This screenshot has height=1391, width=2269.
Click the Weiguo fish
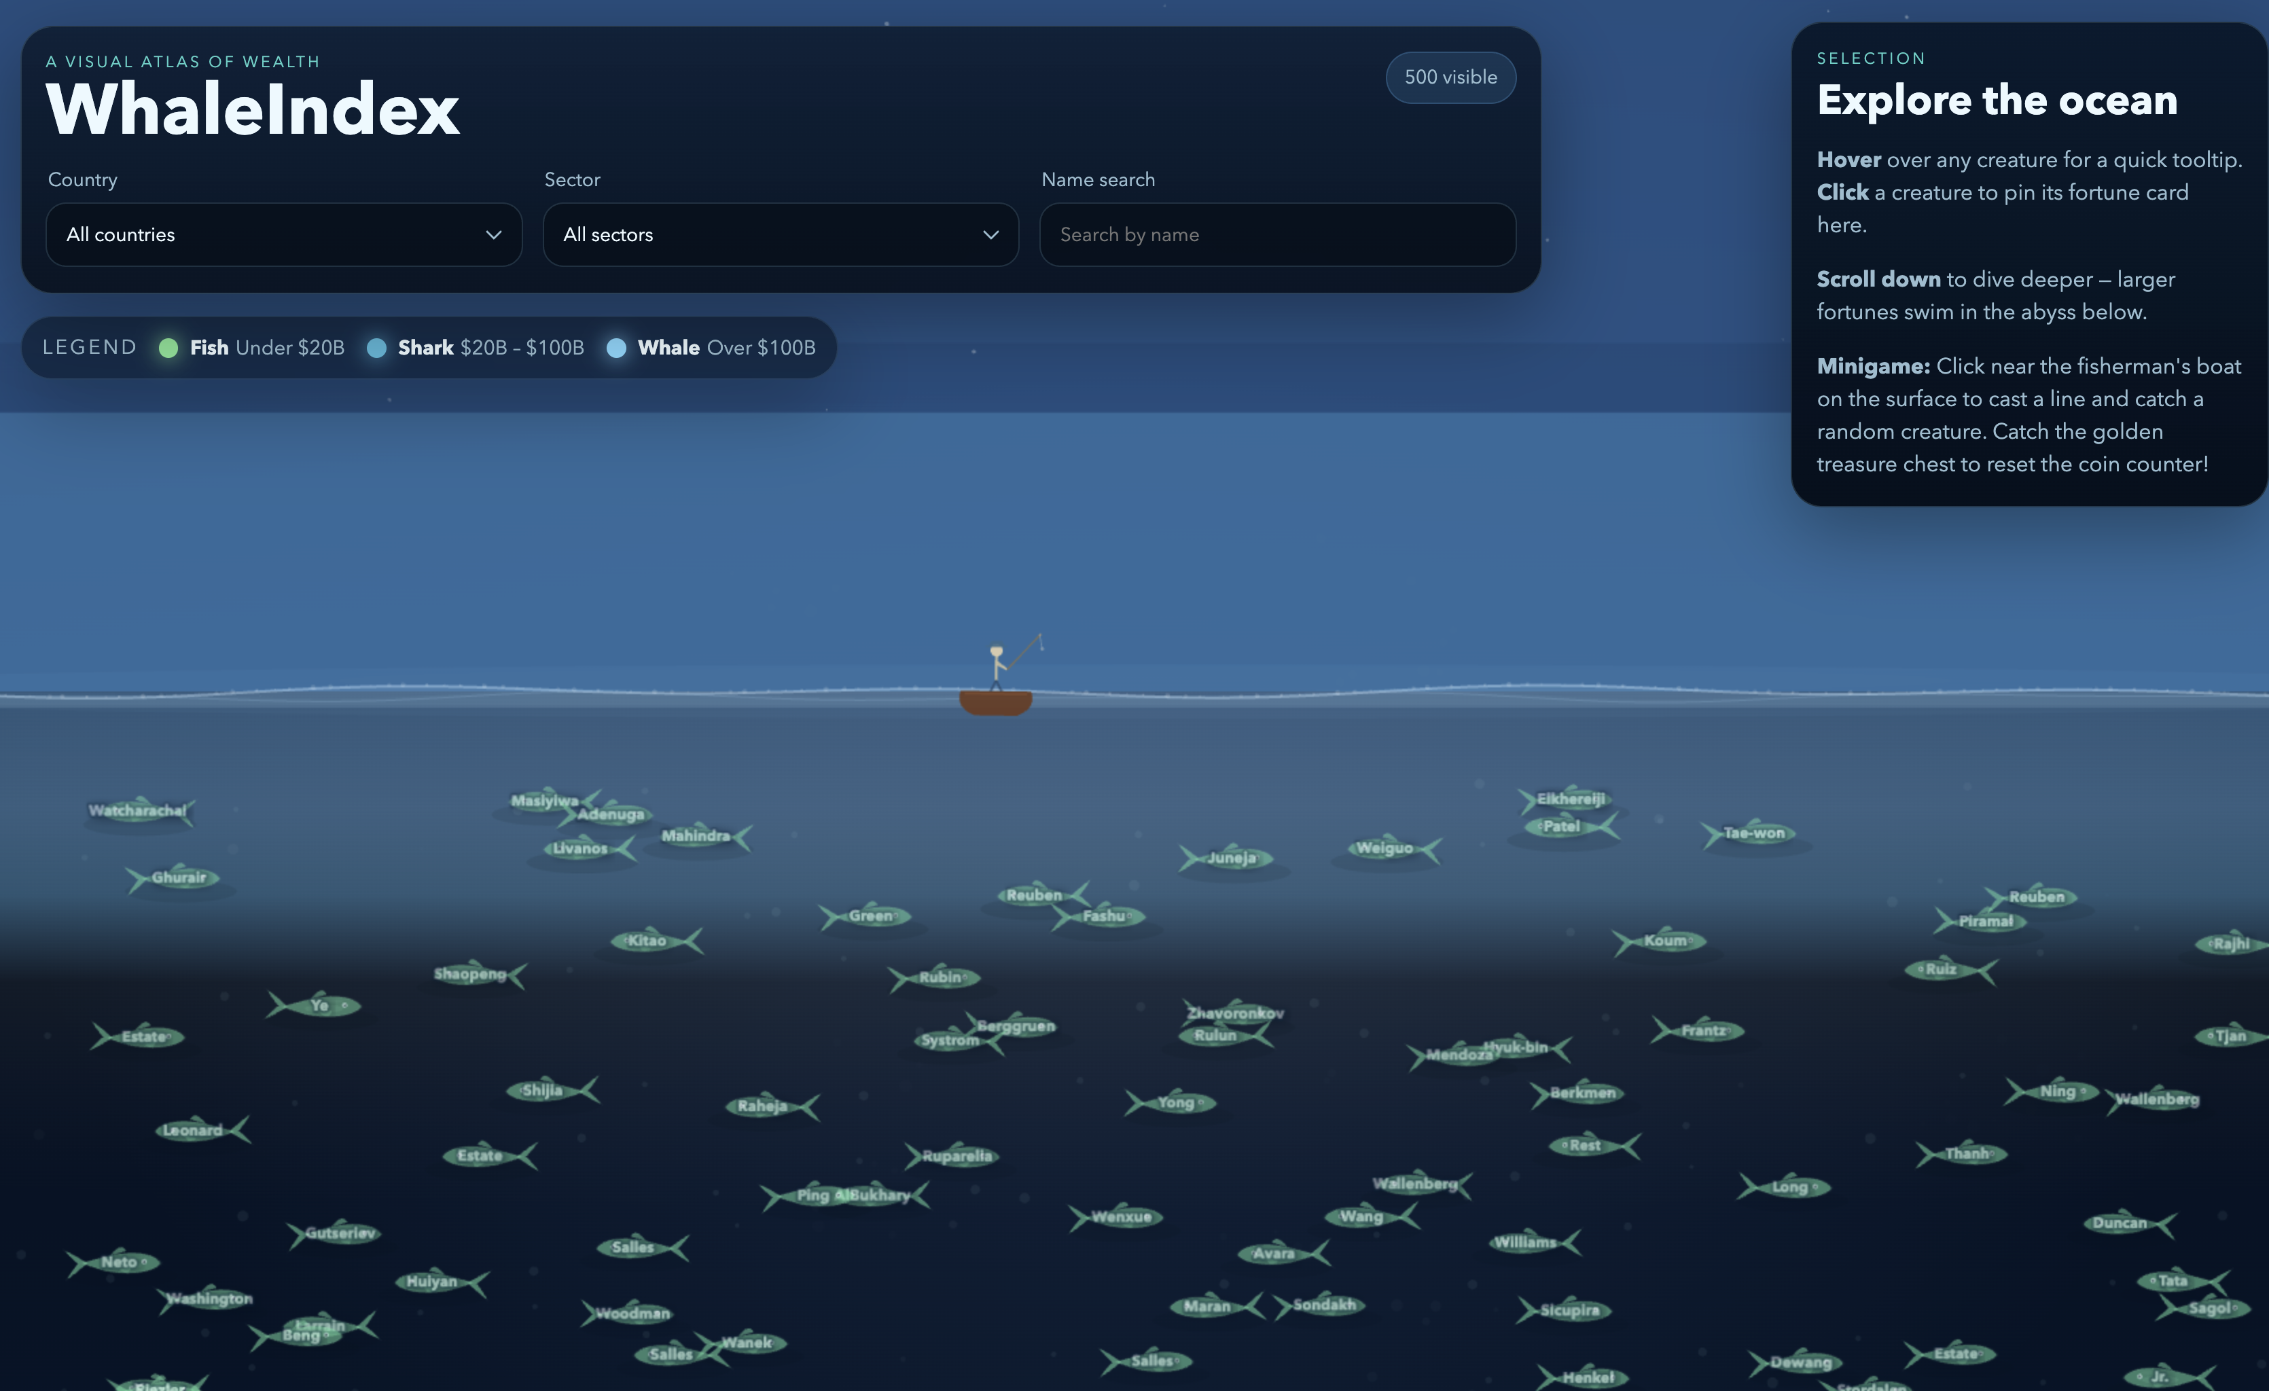click(x=1387, y=848)
